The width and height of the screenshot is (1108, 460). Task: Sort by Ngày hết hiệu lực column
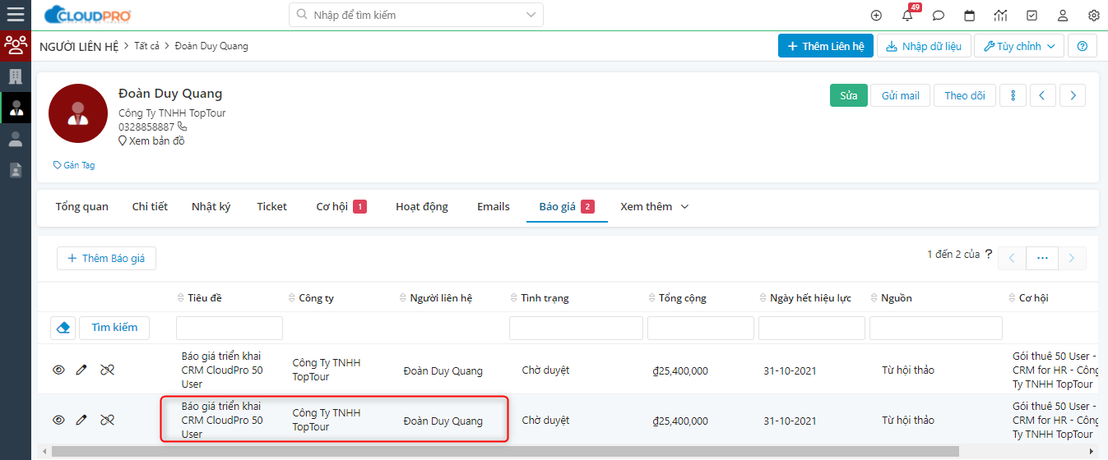pos(804,297)
